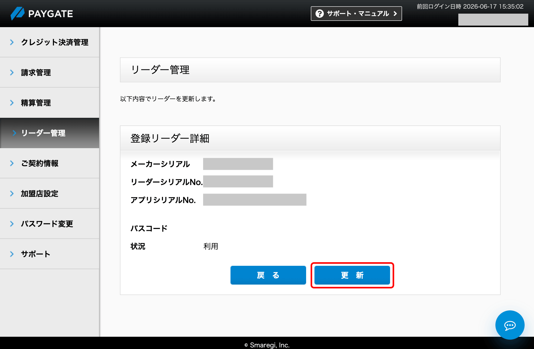Viewport: 534px width, 349px height.
Task: Open the live chat bubble icon
Action: [x=510, y=325]
